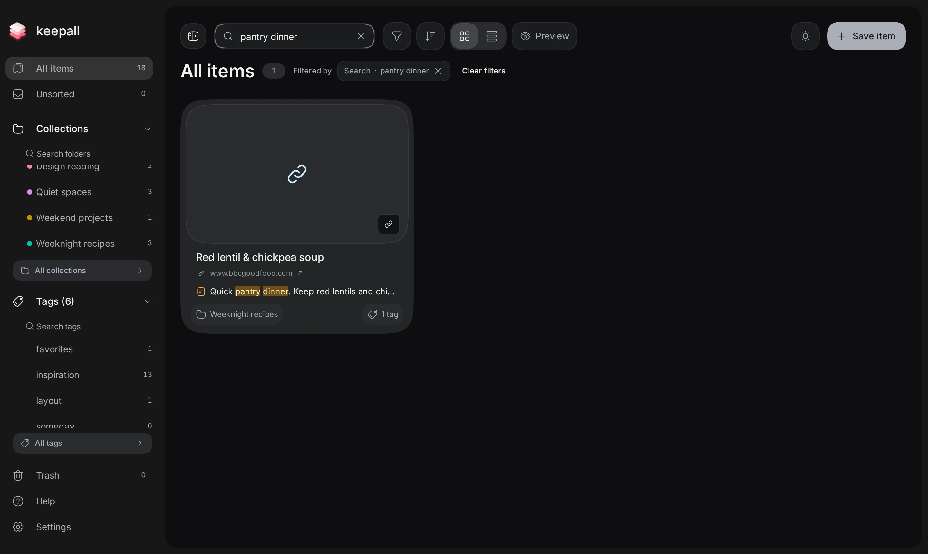
Task: Open All items in sidebar
Action: [x=79, y=68]
